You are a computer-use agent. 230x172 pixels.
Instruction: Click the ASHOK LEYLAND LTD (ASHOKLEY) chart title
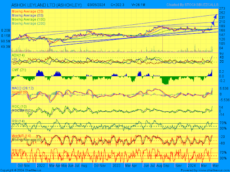(x=46, y=5)
